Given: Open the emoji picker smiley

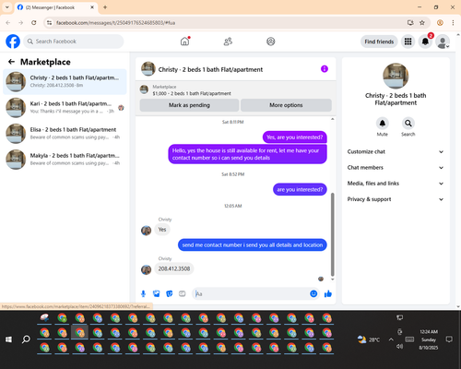Looking at the screenshot, I should pyautogui.click(x=313, y=293).
